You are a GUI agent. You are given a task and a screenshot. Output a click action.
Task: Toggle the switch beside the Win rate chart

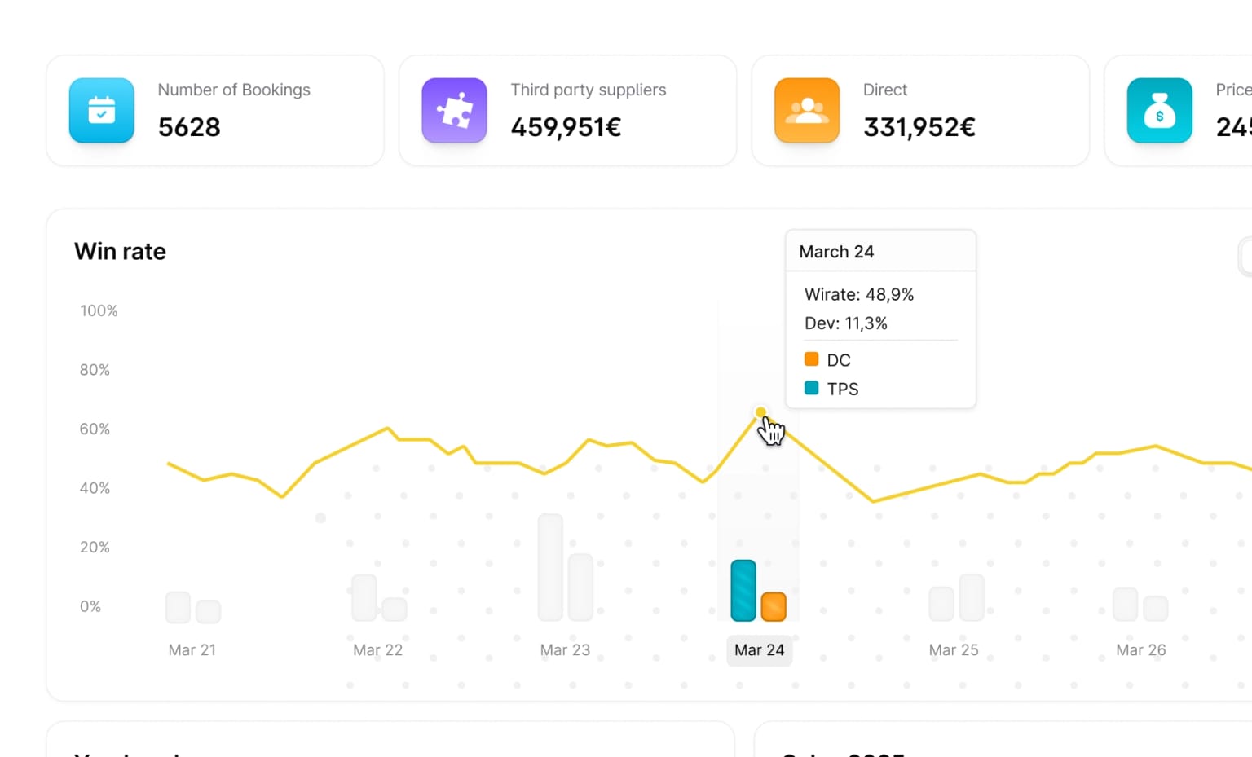tap(1245, 257)
